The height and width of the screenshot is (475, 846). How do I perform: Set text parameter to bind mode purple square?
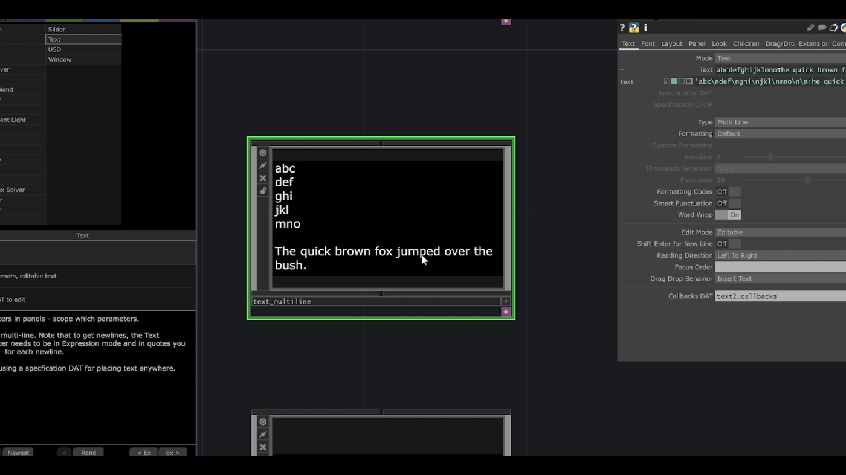[x=689, y=81]
